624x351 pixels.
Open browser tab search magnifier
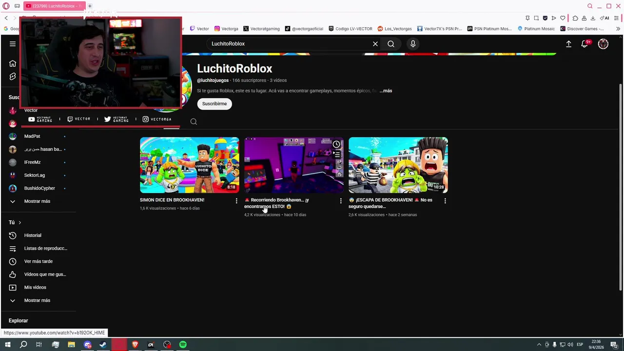point(590,6)
